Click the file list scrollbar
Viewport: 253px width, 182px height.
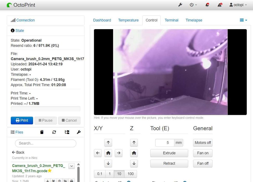[x=79, y=174]
